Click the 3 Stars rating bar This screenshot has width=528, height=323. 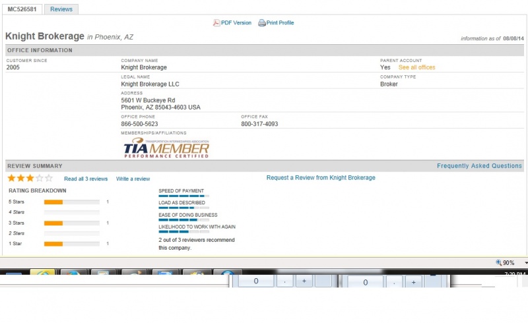tap(72, 223)
